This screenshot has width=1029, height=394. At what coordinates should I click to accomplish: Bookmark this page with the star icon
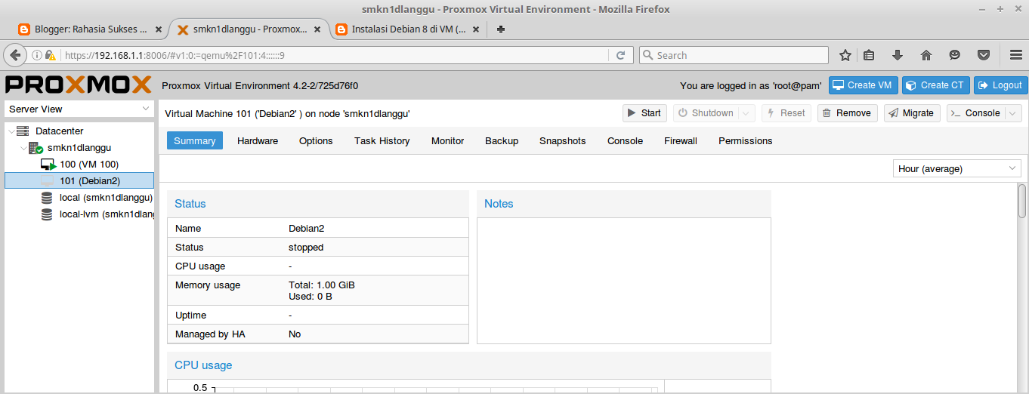click(845, 55)
